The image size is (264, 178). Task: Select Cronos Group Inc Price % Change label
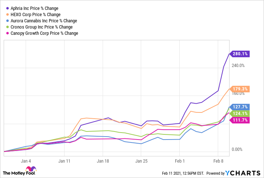[x=41, y=27]
